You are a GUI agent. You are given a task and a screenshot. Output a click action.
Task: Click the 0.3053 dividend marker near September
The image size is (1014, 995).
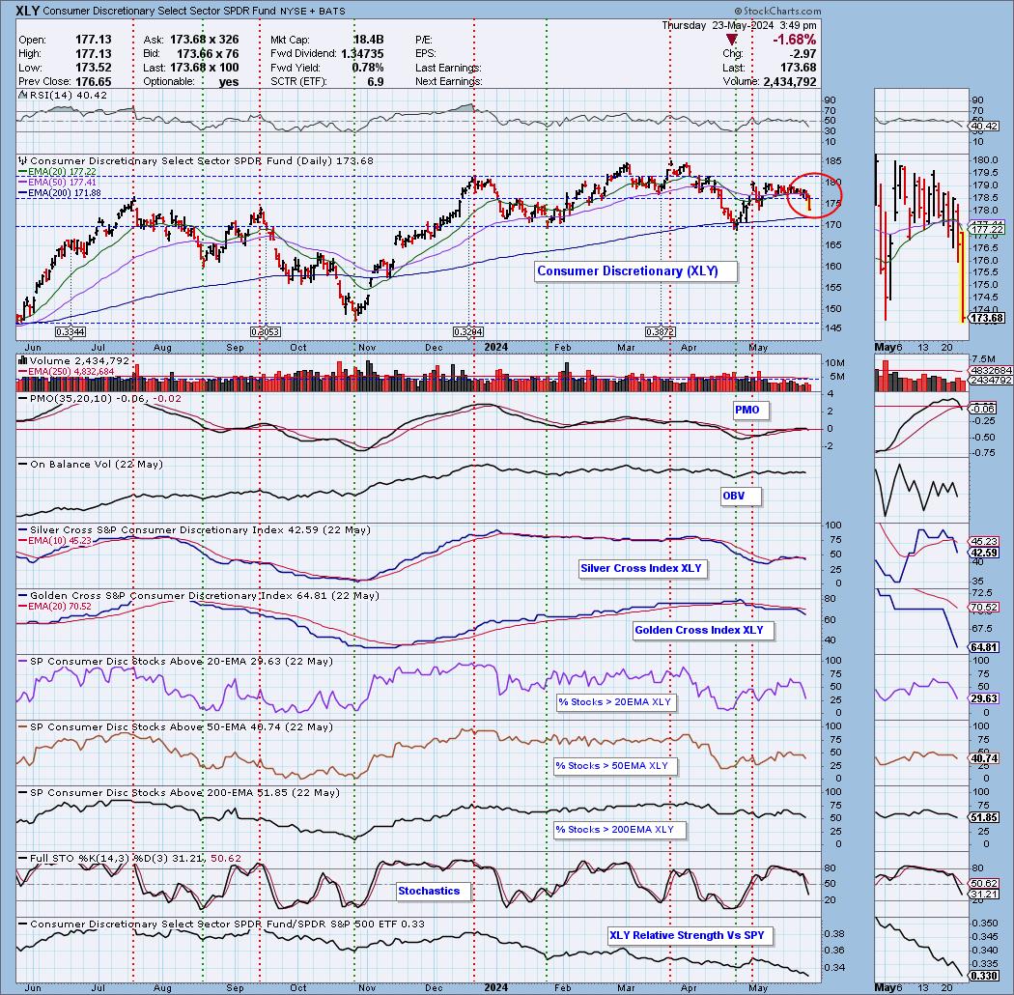pos(265,332)
